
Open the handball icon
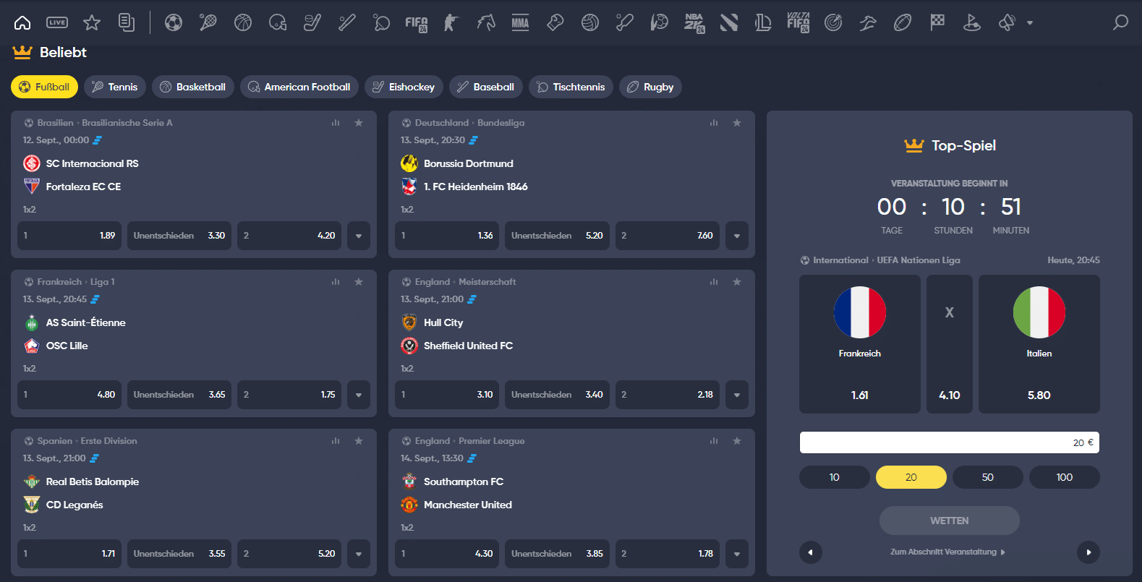click(660, 23)
